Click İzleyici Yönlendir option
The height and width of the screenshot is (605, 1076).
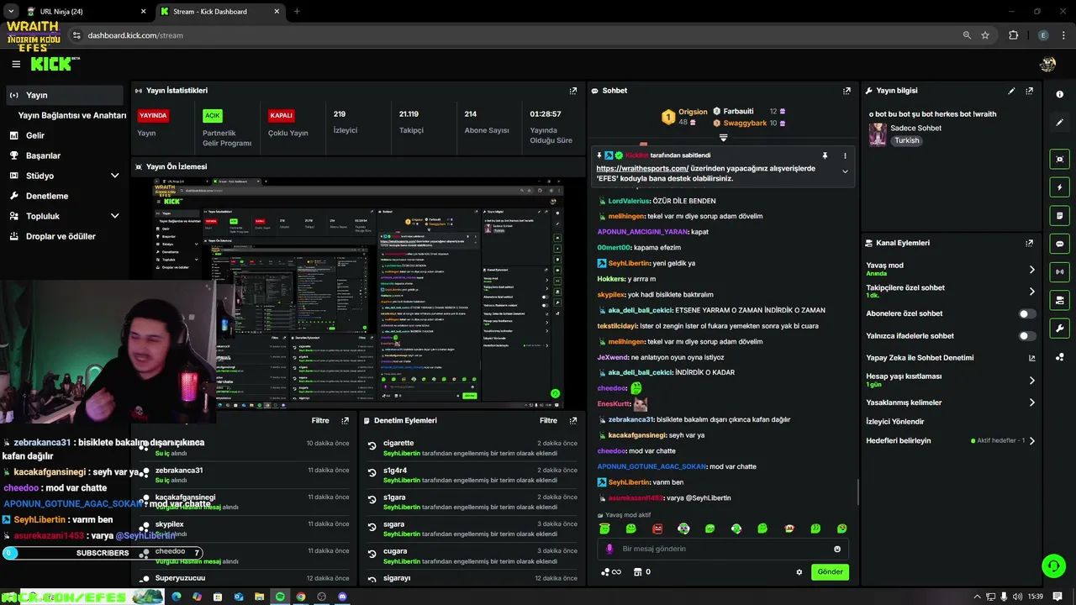pyautogui.click(x=894, y=422)
